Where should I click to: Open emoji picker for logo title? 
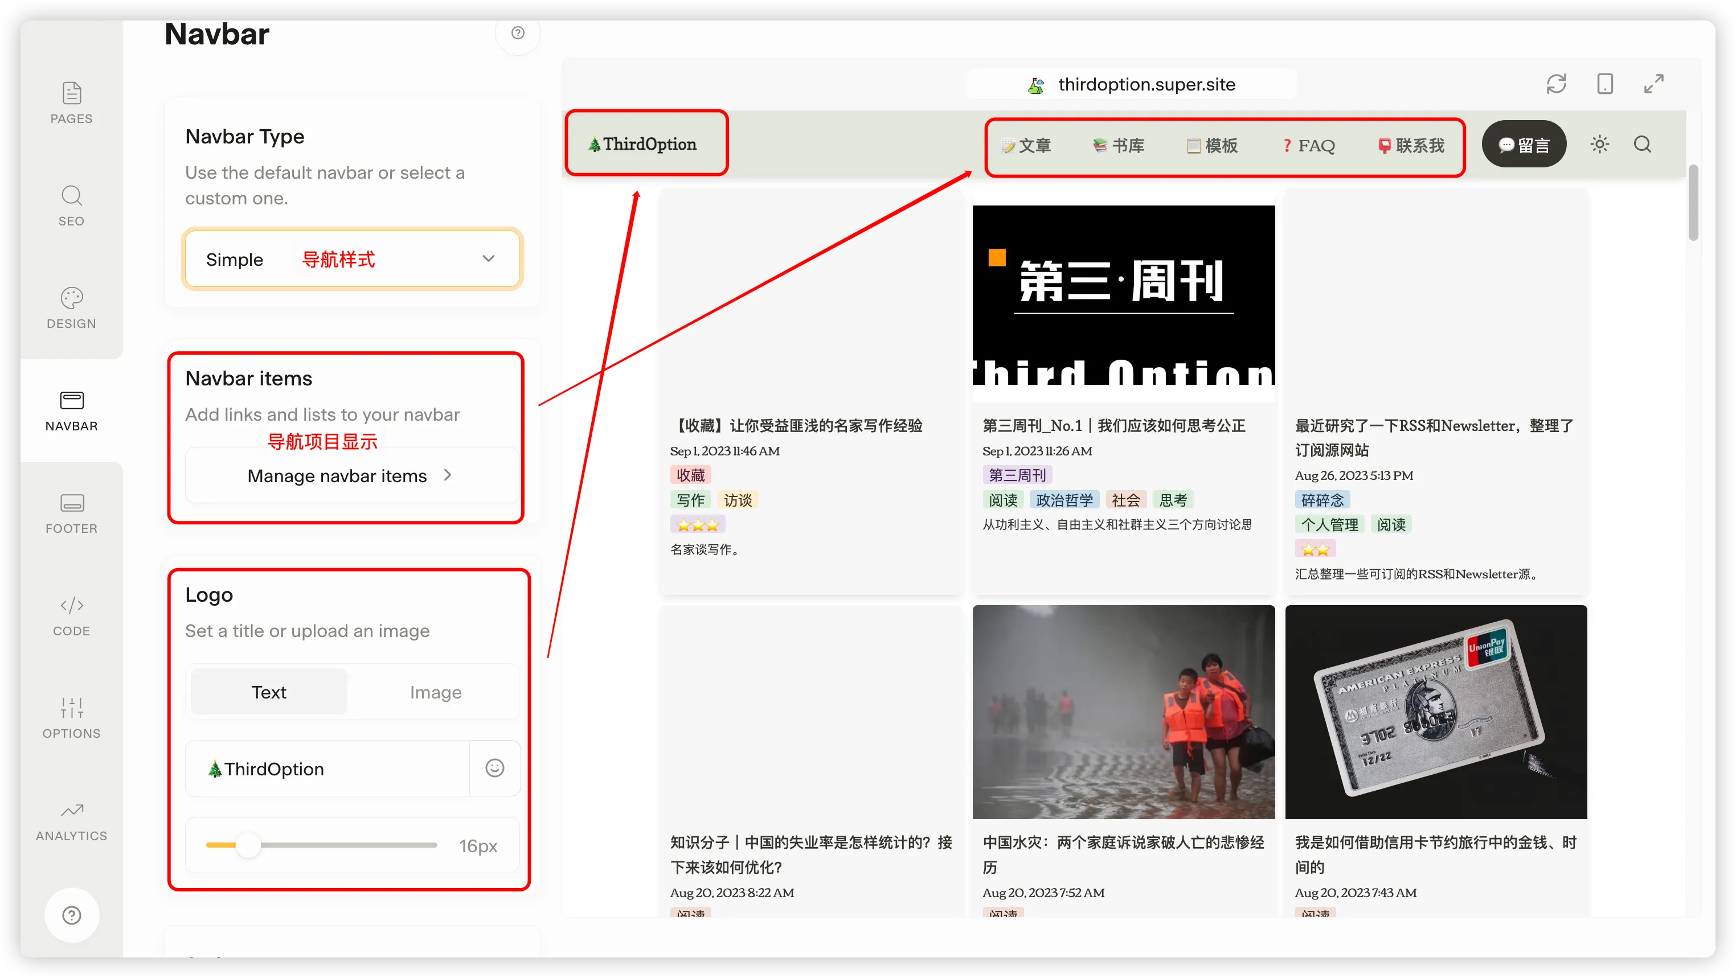pyautogui.click(x=494, y=768)
